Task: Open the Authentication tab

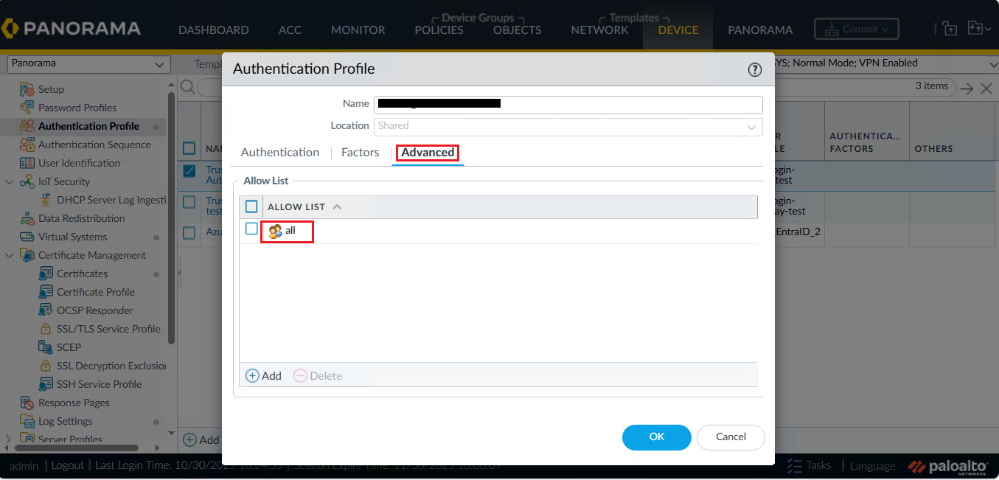Action: [280, 153]
